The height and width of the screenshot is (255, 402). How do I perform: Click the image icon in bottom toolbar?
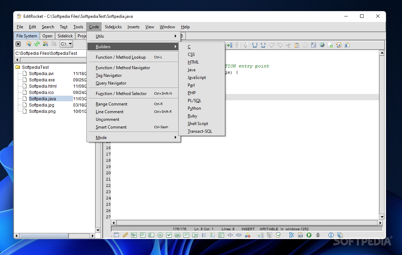(134, 235)
